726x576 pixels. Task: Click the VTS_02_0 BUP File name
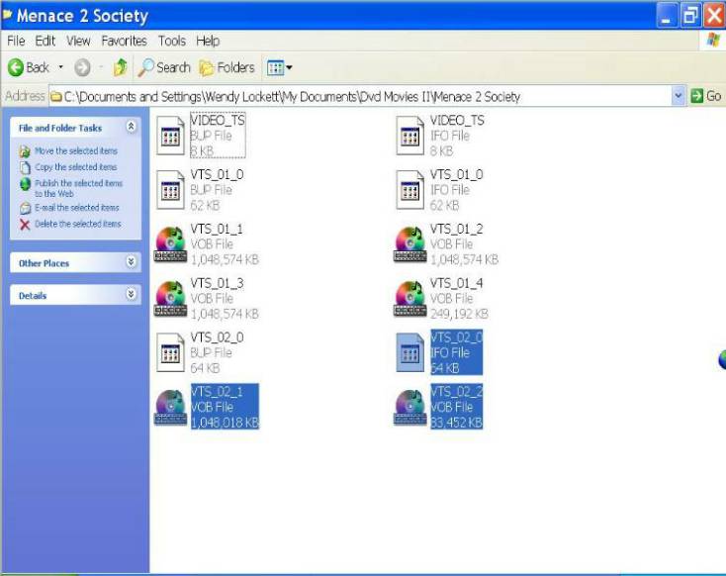point(218,337)
